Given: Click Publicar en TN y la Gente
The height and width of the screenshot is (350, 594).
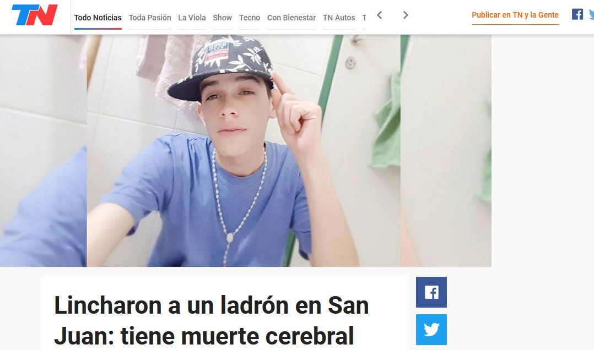Looking at the screenshot, I should 515,15.
